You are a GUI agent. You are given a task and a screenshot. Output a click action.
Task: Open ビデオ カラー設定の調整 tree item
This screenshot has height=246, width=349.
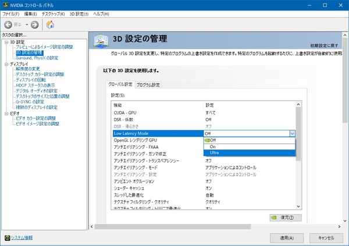click(35, 118)
